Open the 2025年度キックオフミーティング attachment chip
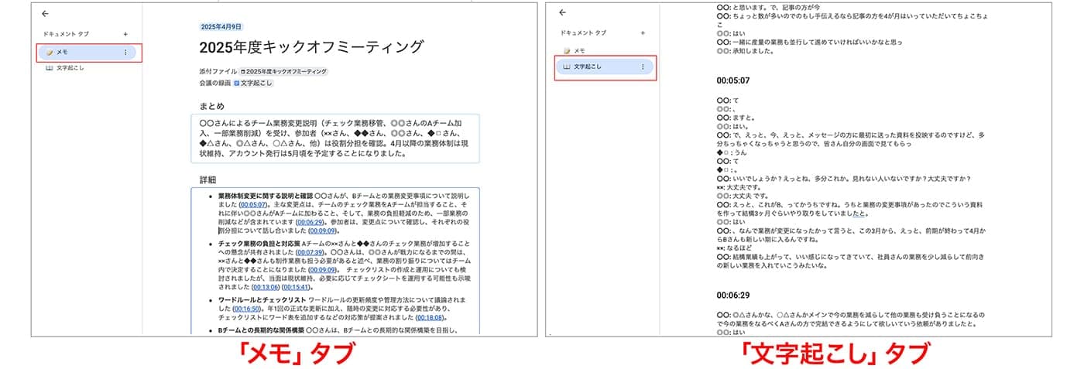The width and height of the screenshot is (1084, 369). click(x=284, y=71)
